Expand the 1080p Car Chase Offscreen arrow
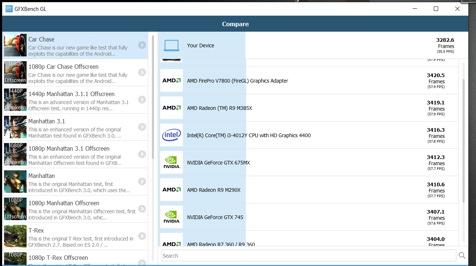The image size is (476, 266). click(142, 72)
